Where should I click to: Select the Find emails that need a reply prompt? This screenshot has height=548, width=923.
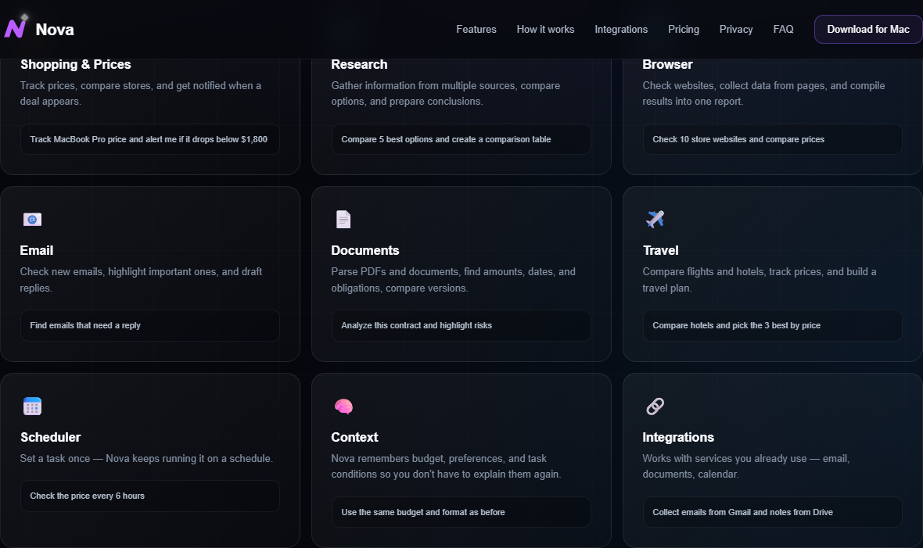150,325
